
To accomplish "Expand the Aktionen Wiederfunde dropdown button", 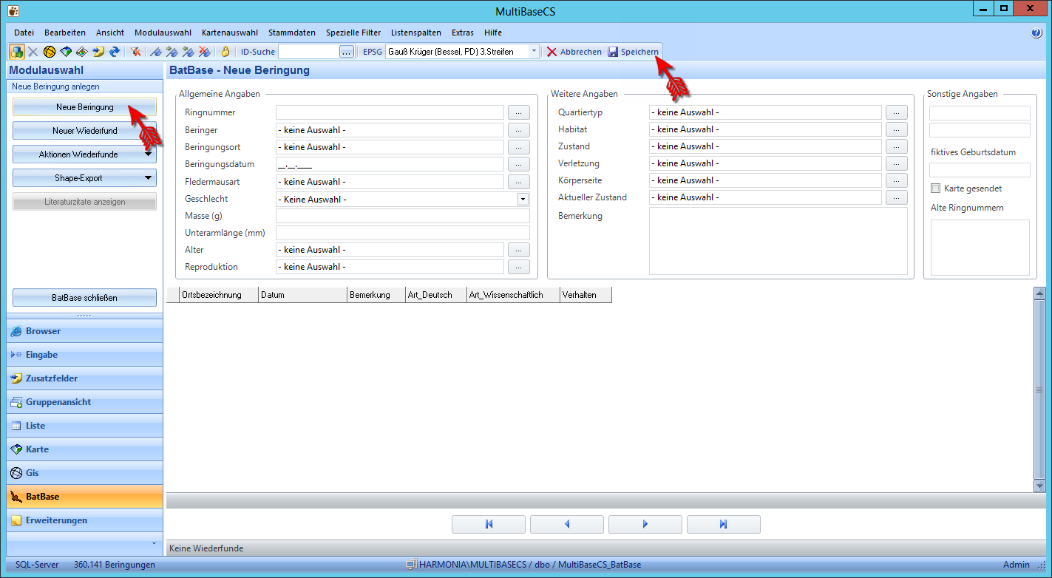I will click(x=84, y=154).
